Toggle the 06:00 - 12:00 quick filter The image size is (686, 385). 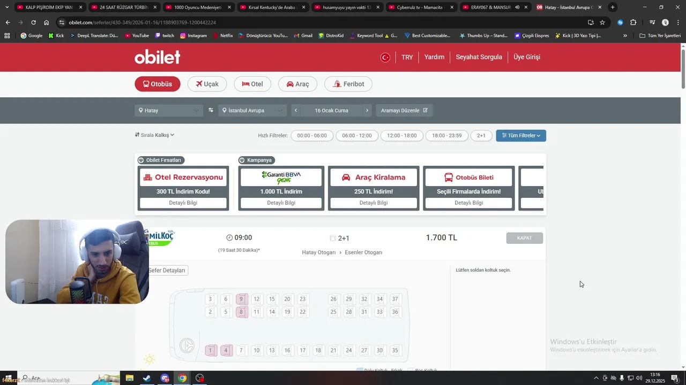(357, 136)
